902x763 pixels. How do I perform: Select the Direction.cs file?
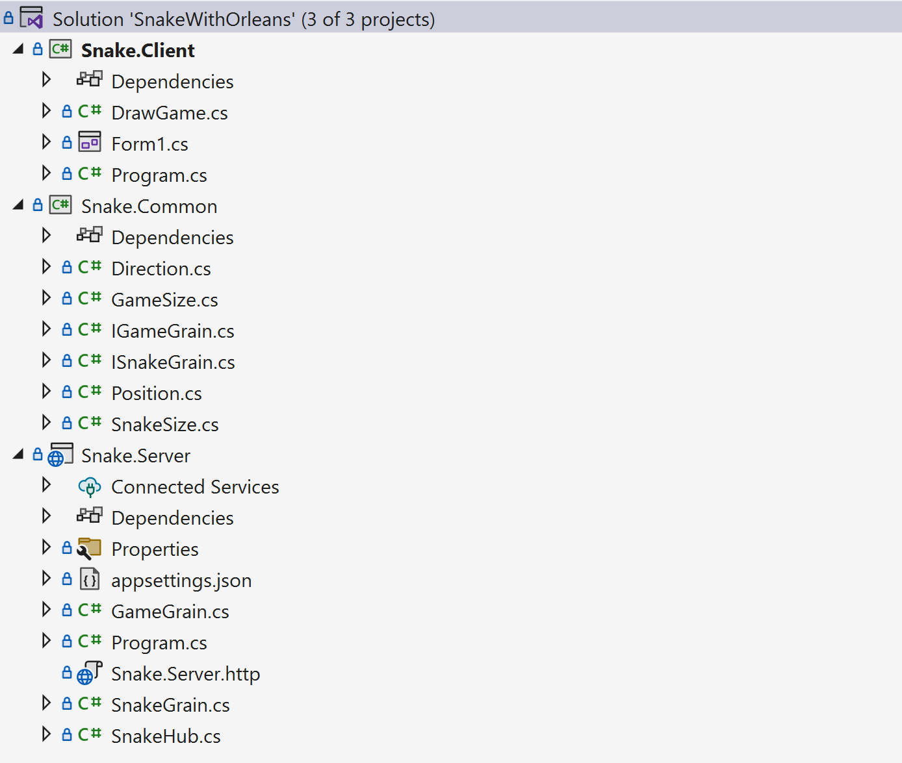point(161,269)
